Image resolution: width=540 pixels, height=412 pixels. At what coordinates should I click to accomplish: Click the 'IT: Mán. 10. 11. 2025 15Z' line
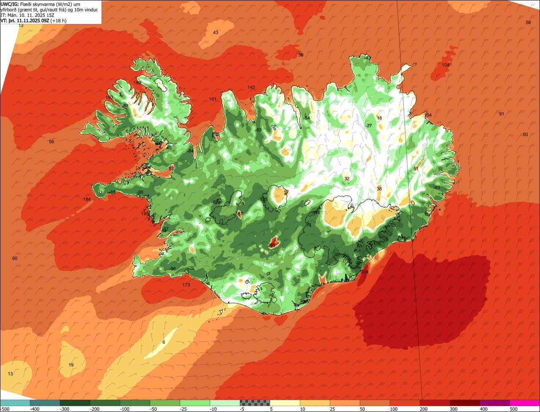pyautogui.click(x=27, y=15)
